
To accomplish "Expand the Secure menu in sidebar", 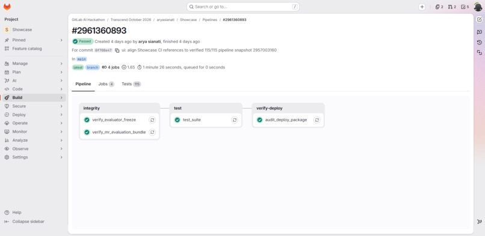I will coord(34,106).
